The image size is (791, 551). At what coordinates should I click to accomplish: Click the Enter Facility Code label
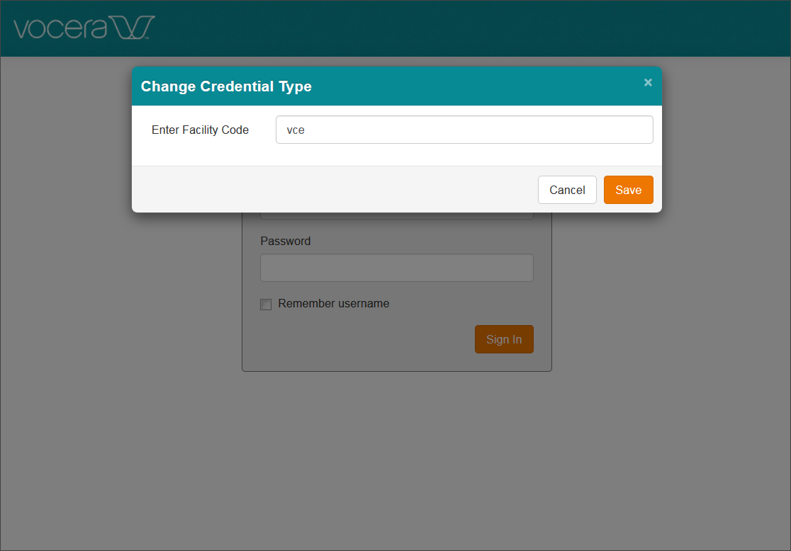click(200, 130)
